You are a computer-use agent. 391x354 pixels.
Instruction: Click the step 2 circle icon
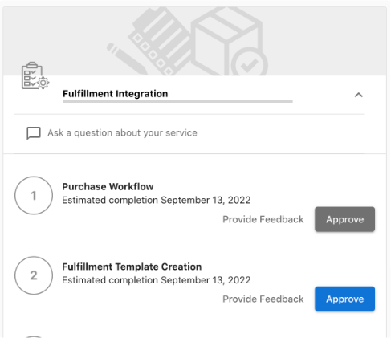pos(34,275)
